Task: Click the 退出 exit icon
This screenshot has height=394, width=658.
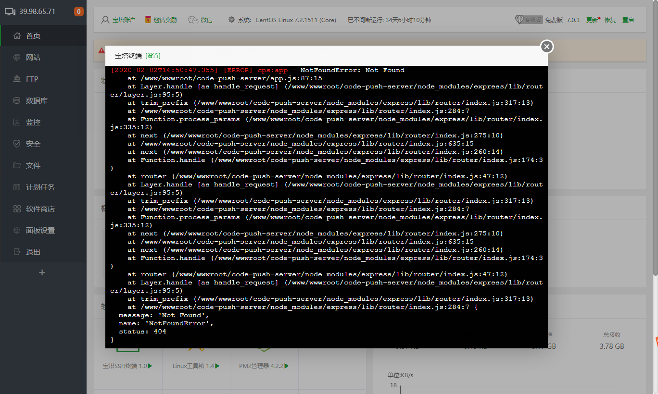Action: 17,252
